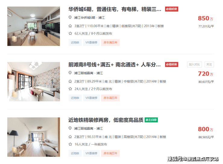Click location pin icon for 浦江华侨城6期
This screenshot has width=223, height=164.
pyautogui.click(x=70, y=17)
